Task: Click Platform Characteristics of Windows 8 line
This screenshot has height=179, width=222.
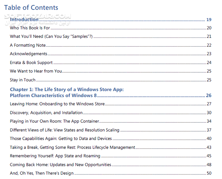Action: pos(54,95)
